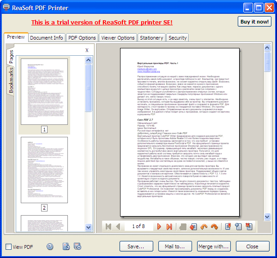Click the trial version notice link
The width and height of the screenshot is (277, 258).
102,23
